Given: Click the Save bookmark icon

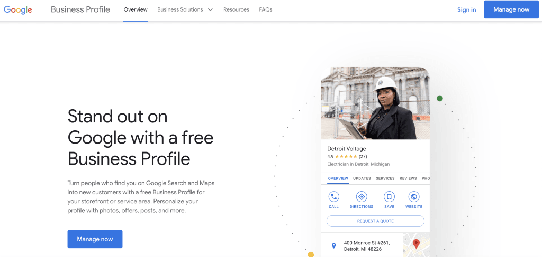Looking at the screenshot, I should point(389,197).
